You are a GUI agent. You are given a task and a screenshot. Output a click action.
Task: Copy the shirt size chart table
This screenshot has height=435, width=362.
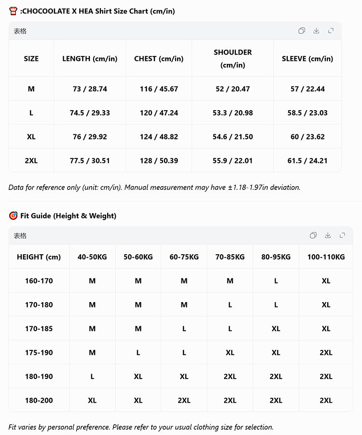(302, 30)
